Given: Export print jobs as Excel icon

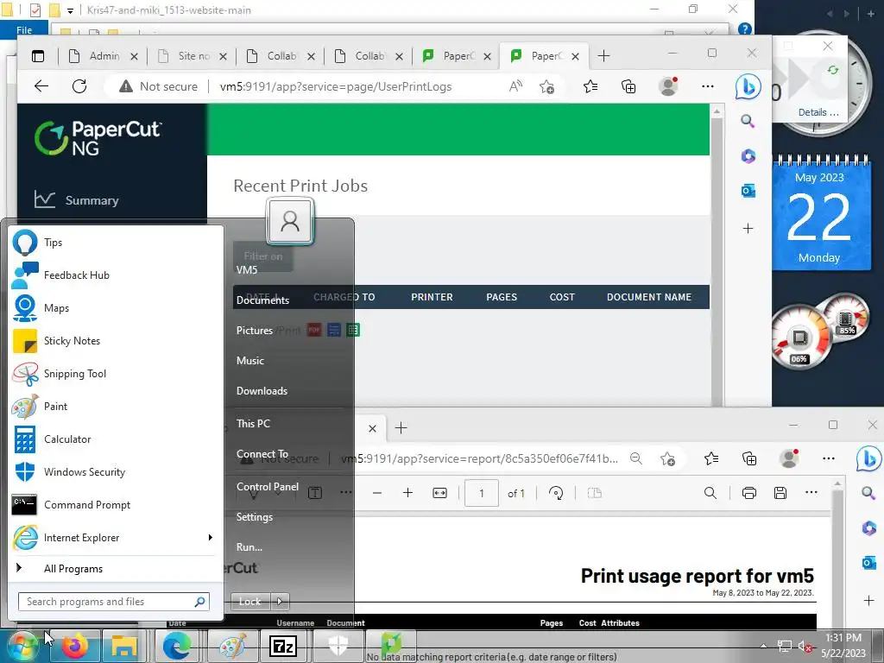Looking at the screenshot, I should pyautogui.click(x=353, y=330).
